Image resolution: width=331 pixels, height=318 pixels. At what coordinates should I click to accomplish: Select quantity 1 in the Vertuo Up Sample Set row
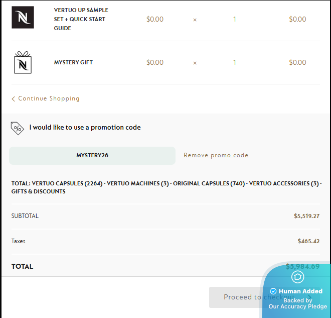click(234, 20)
